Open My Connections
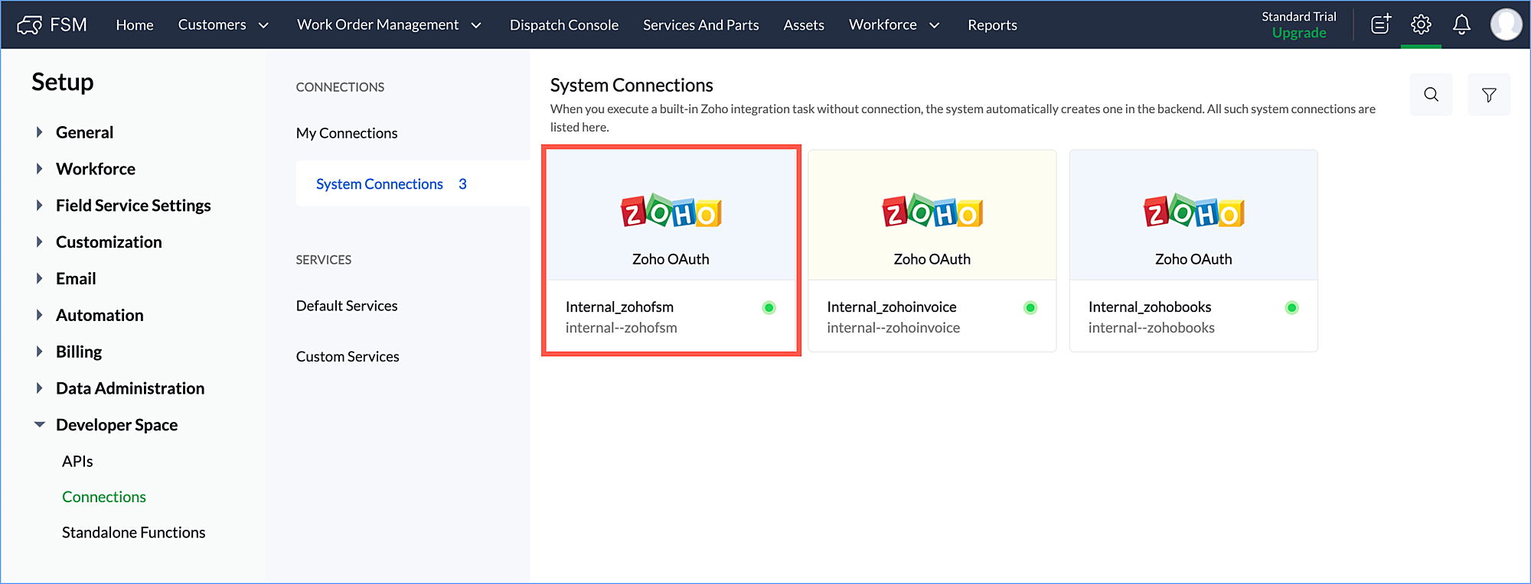Image resolution: width=1531 pixels, height=584 pixels. (347, 133)
